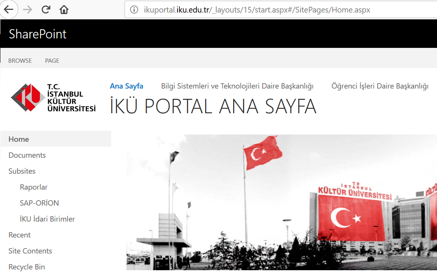The width and height of the screenshot is (437, 274).
Task: Click the İKÜ PORTAL ANA SAYFA title
Action: tap(213, 106)
